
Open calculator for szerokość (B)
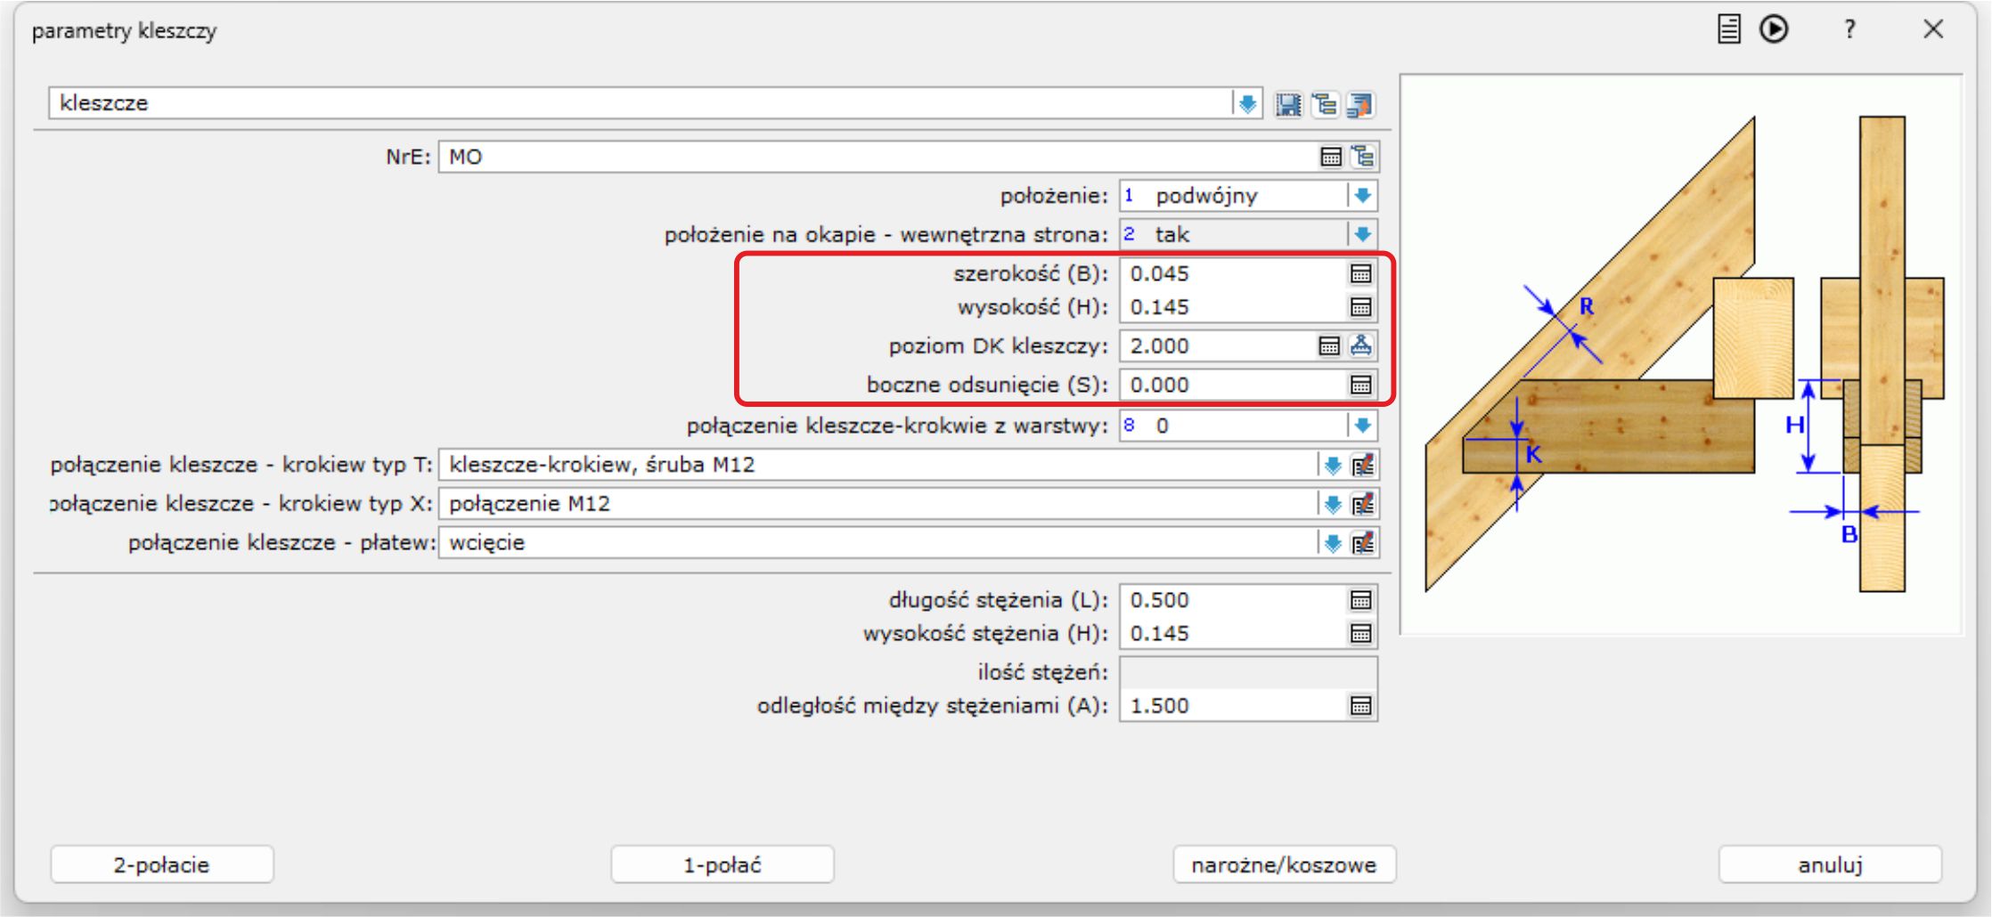tap(1360, 273)
